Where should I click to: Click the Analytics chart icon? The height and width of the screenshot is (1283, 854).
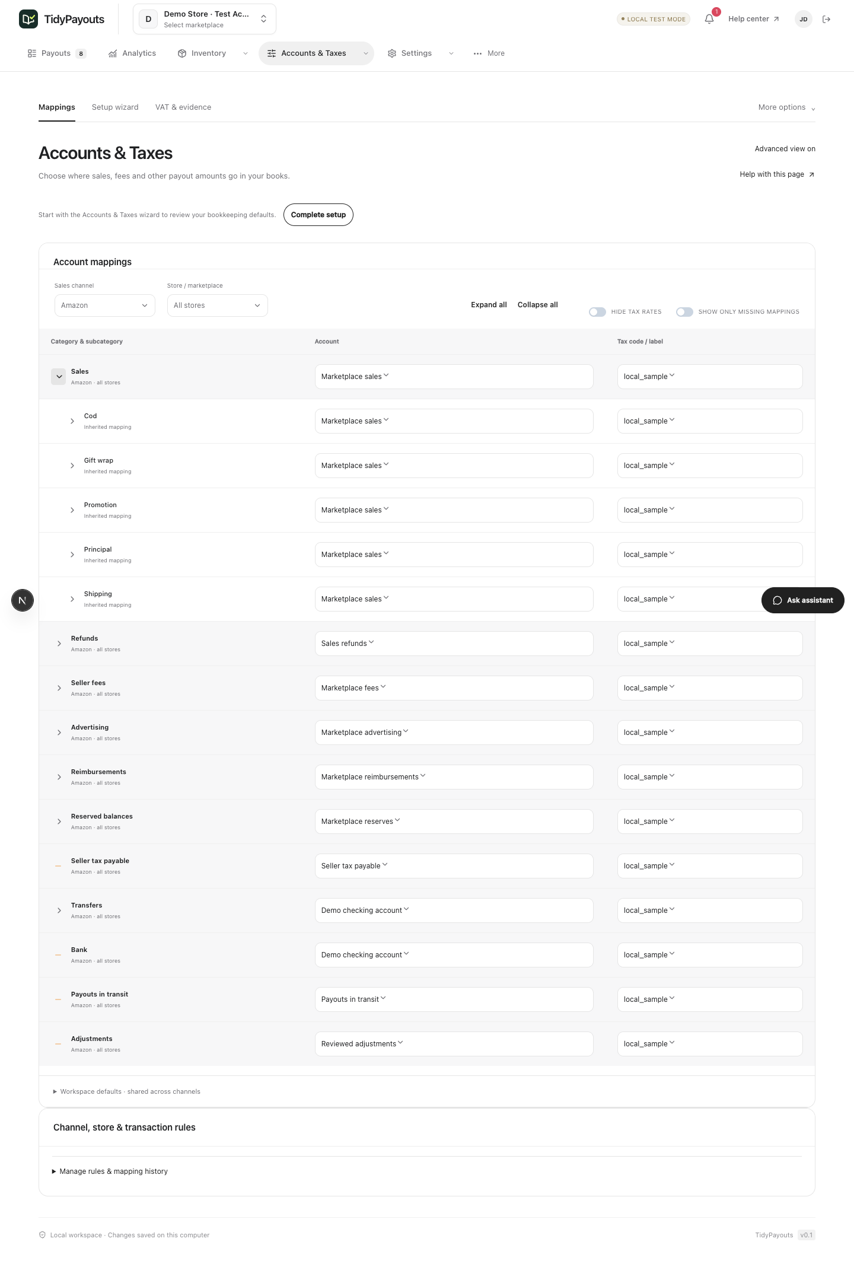tap(113, 53)
